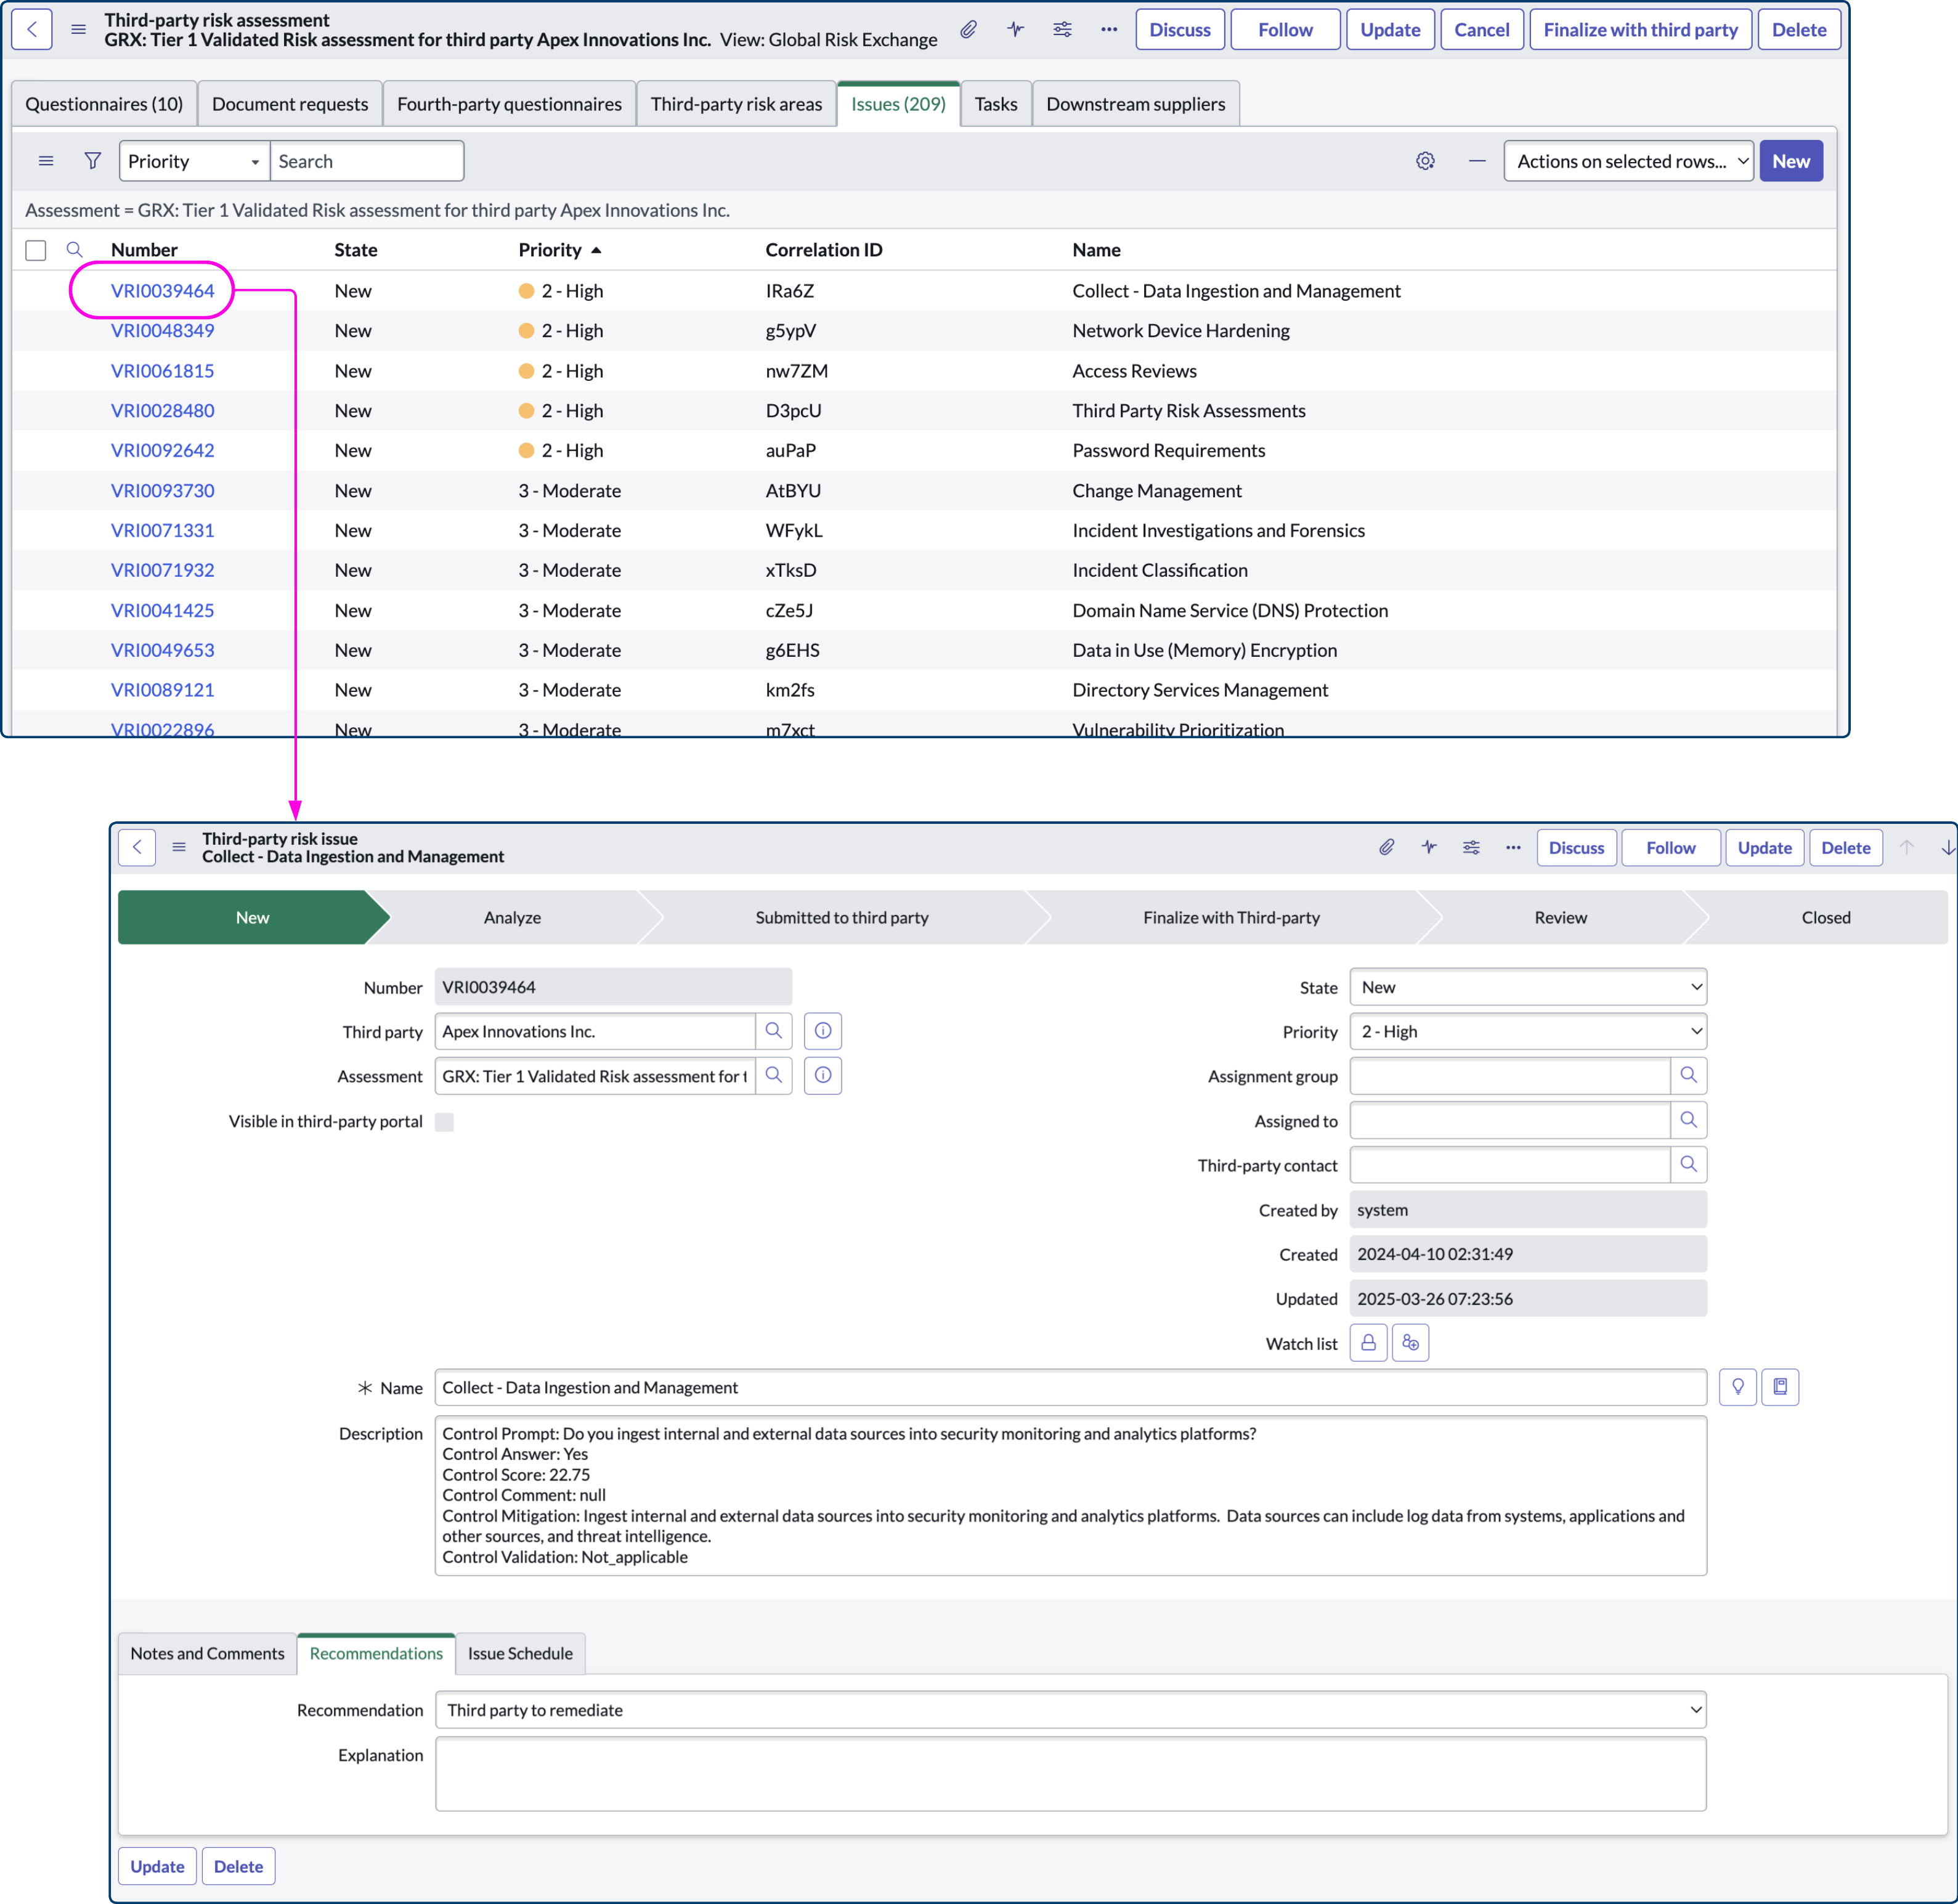Open list controls menu icon beside filter
This screenshot has width=1958, height=1904.
click(46, 161)
